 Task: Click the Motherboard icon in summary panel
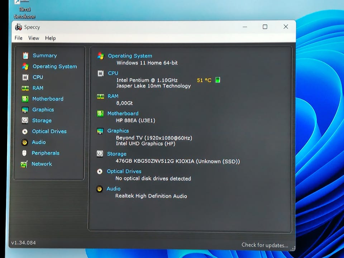point(100,114)
